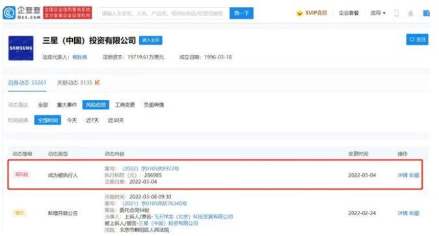Click the orange icon beside 关联动态 3135

(x=97, y=82)
